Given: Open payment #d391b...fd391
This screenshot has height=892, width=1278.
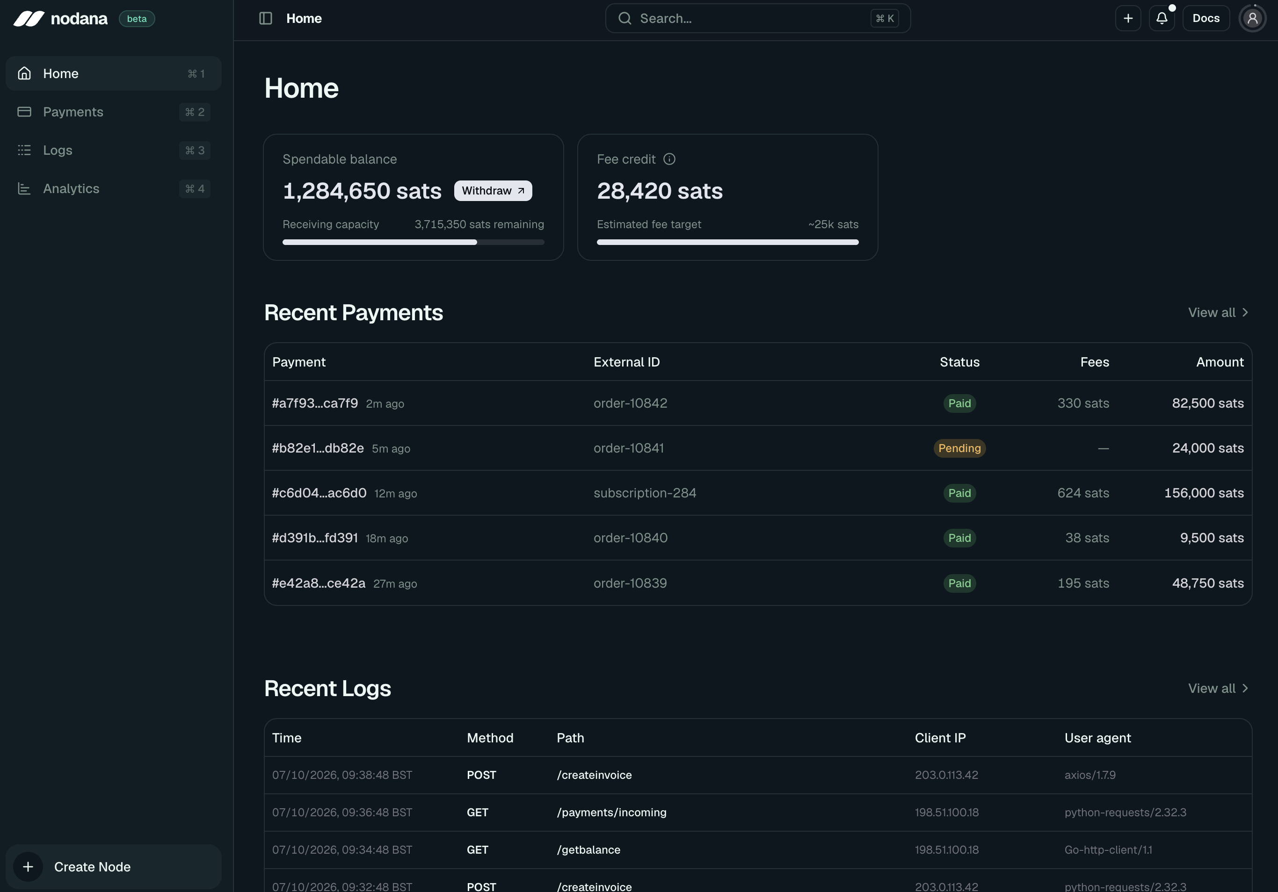Looking at the screenshot, I should (x=315, y=538).
